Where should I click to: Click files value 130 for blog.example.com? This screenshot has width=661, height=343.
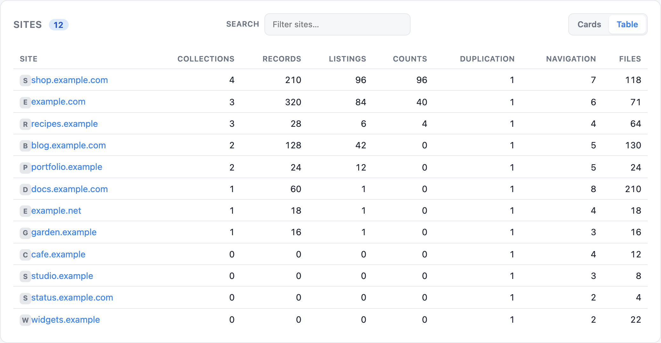click(x=633, y=146)
